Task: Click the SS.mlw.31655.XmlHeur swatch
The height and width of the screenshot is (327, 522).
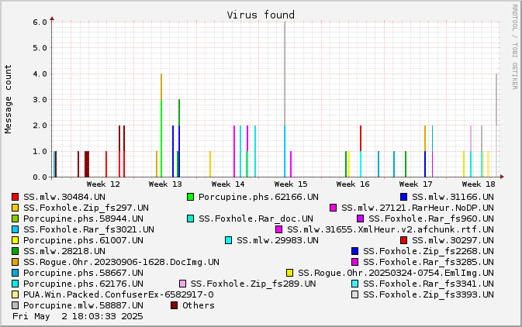Action: pos(279,229)
